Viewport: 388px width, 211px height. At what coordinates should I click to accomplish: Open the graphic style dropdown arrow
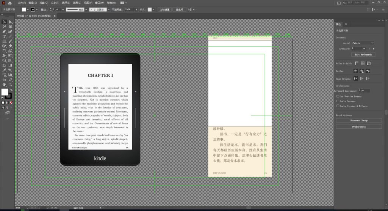pyautogui.click(x=153, y=9)
